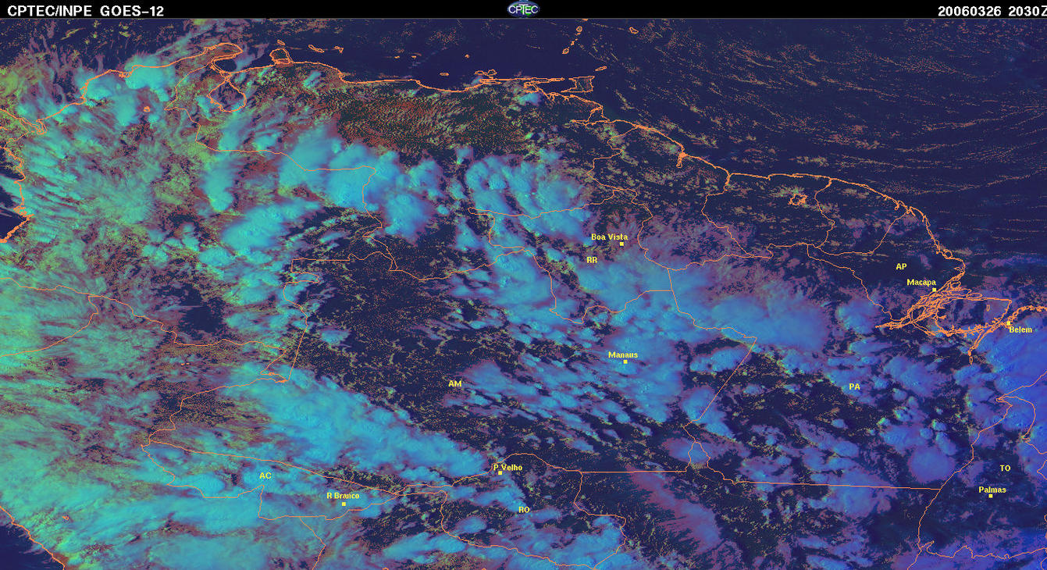This screenshot has height=570, width=1047.
Task: Select the CPTEC/INPE GOES-12 header text
Action: tap(86, 11)
